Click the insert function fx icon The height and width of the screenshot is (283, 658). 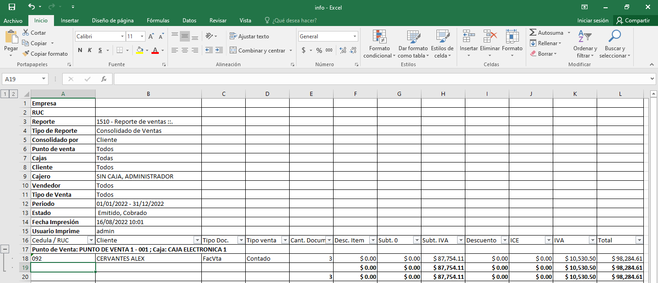pyautogui.click(x=104, y=79)
